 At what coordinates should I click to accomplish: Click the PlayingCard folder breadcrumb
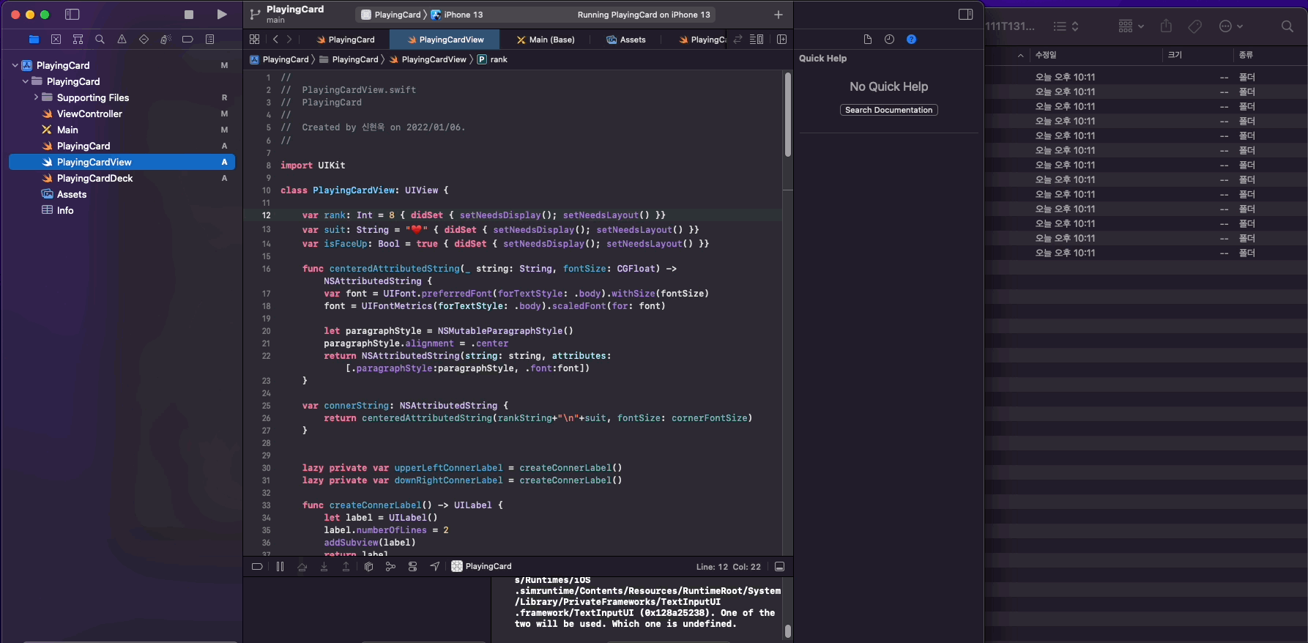point(349,59)
